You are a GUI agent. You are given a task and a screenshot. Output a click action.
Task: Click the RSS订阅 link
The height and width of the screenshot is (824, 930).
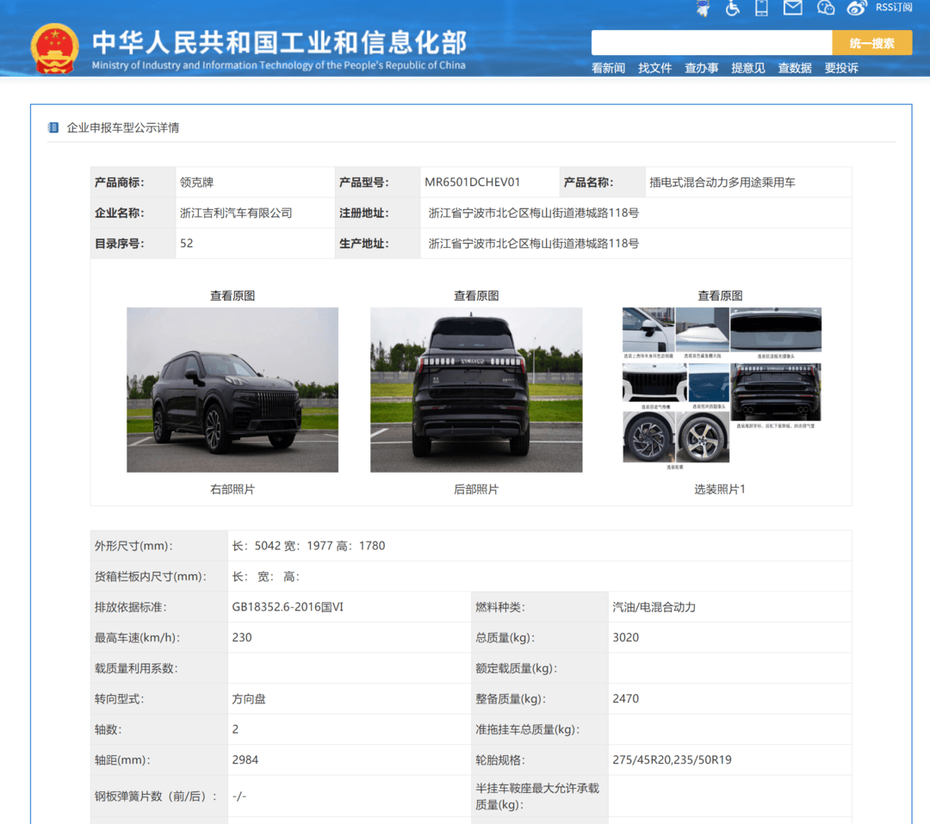pyautogui.click(x=894, y=8)
